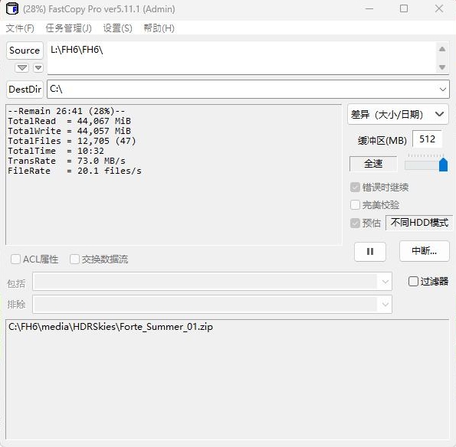Enable the 过滤器 filter checkbox

[x=413, y=281]
